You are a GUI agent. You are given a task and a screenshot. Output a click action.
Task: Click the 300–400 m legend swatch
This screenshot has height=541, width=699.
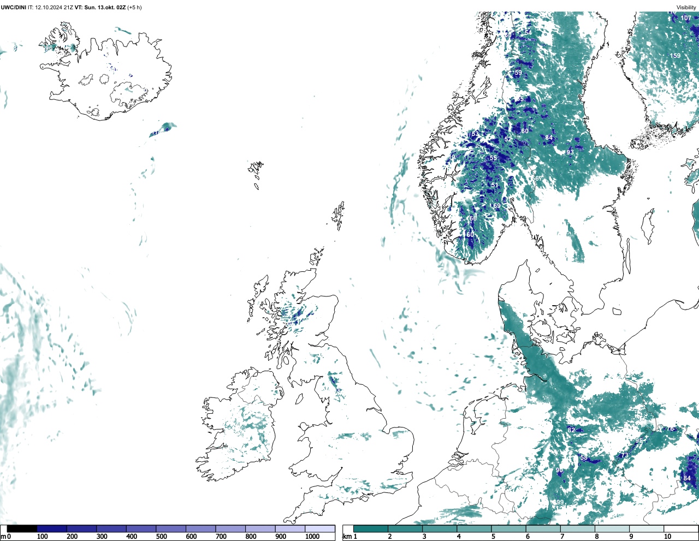(111, 528)
